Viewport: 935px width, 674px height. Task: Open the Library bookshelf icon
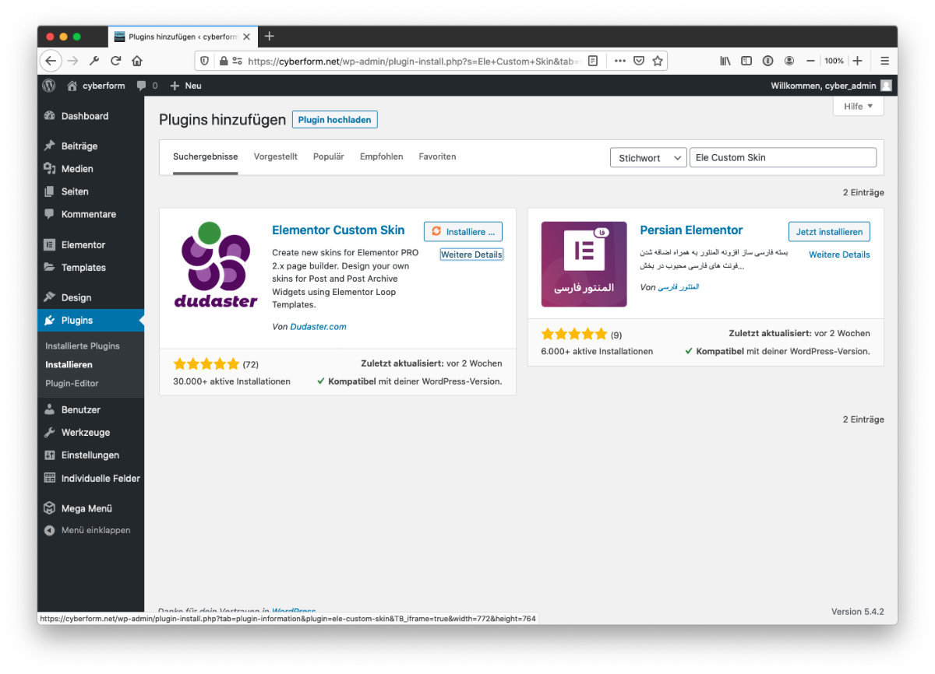pyautogui.click(x=725, y=61)
